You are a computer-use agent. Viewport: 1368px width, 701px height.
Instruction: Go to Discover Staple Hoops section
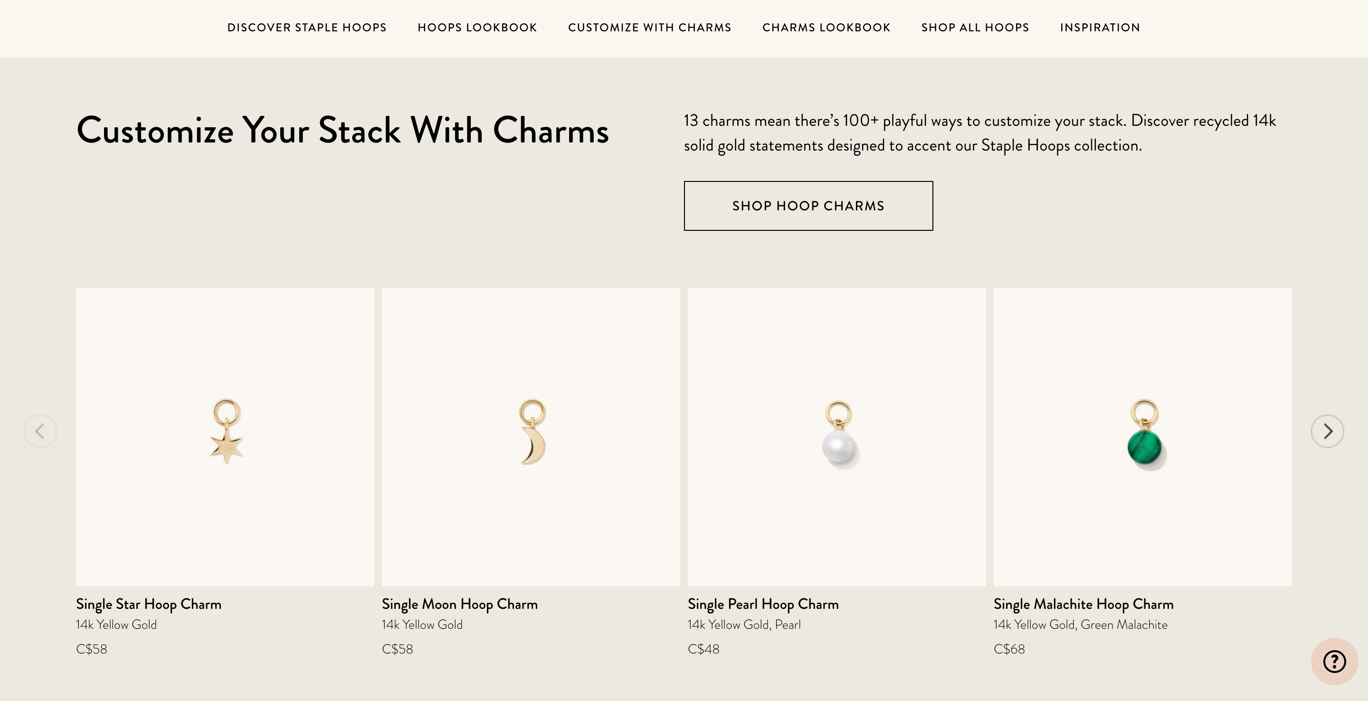coord(307,28)
